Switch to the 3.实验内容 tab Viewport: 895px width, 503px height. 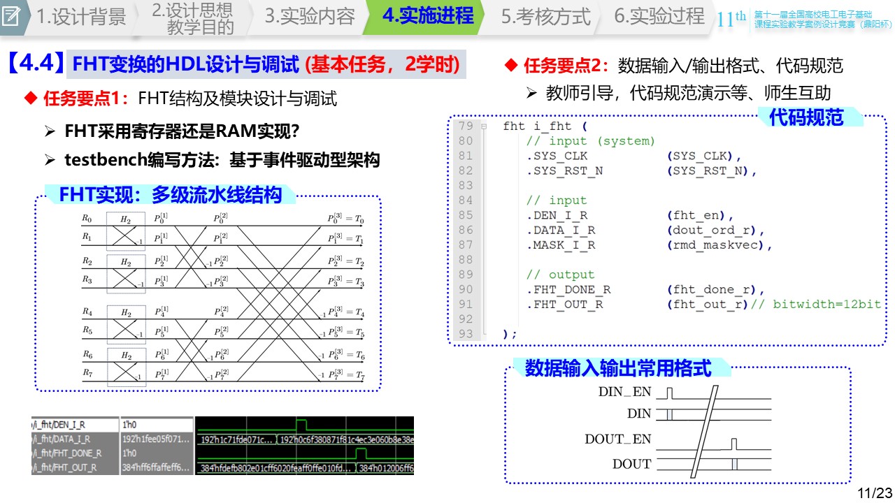pyautogui.click(x=309, y=16)
